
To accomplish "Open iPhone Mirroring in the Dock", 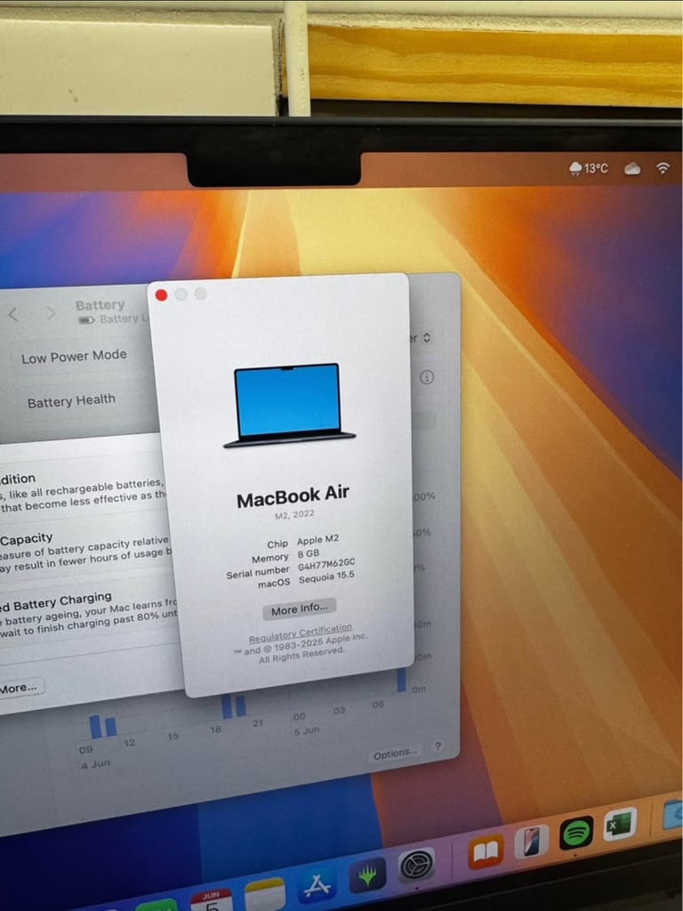I will click(532, 843).
